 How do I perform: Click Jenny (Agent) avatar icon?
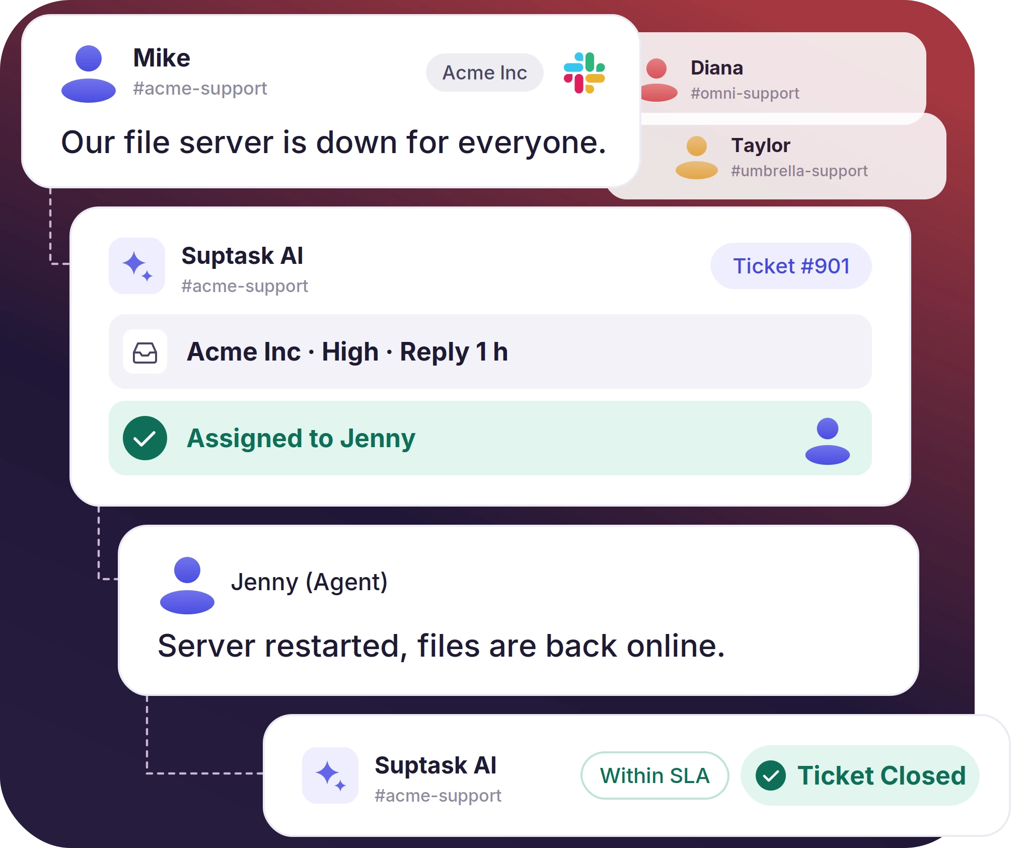(x=187, y=585)
